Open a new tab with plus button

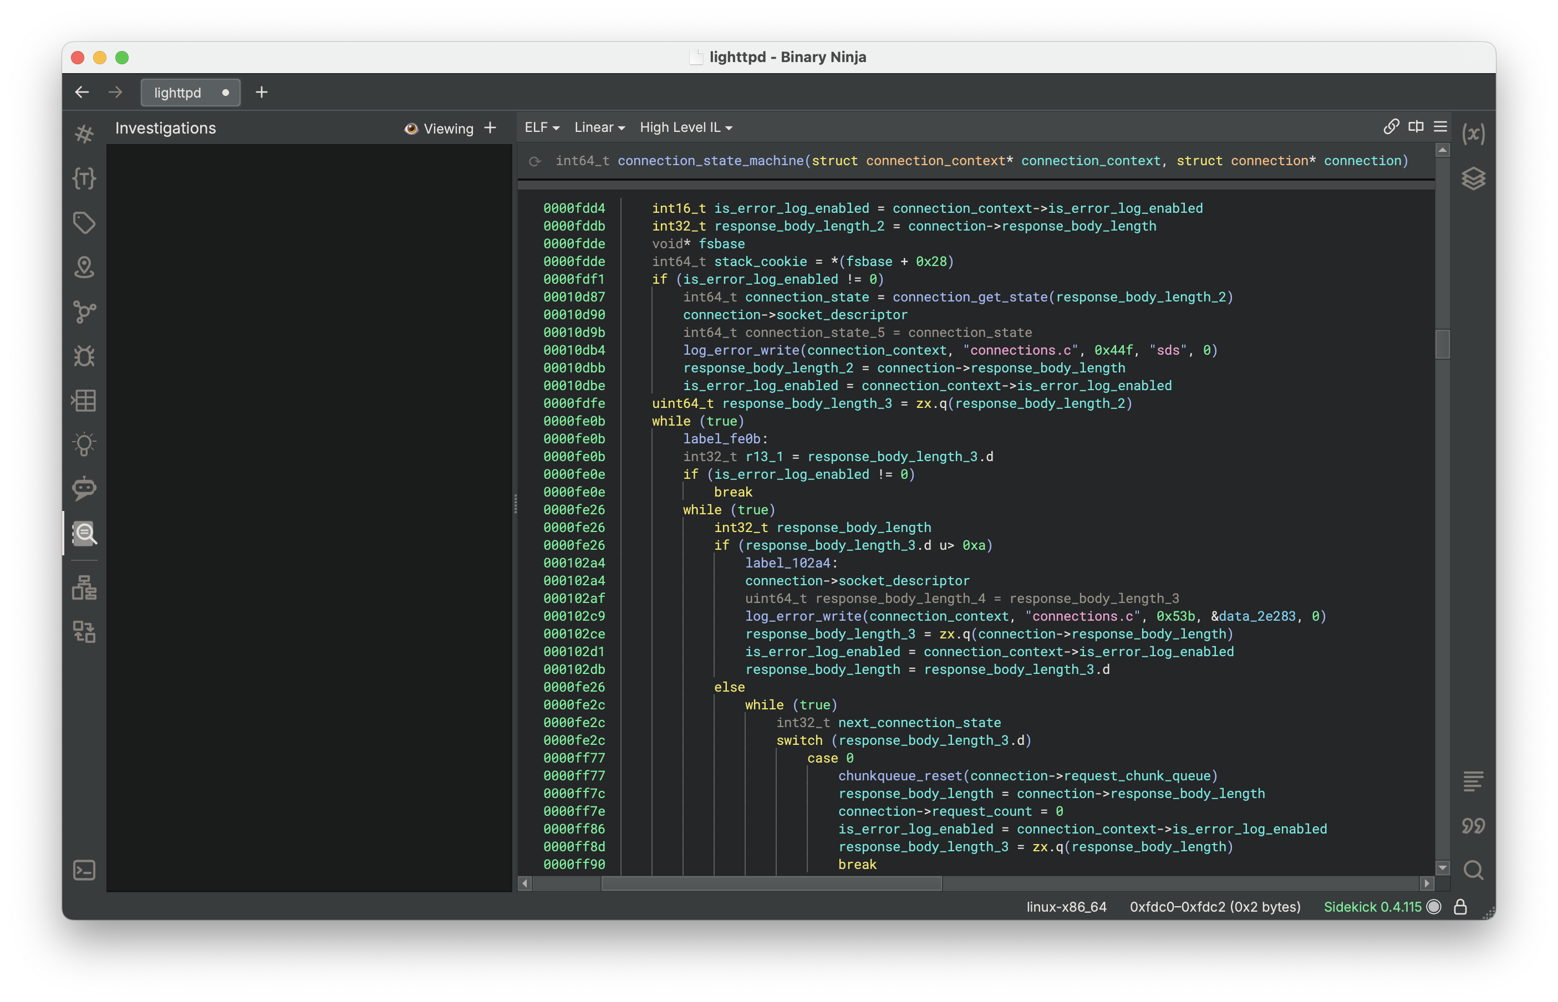[262, 93]
